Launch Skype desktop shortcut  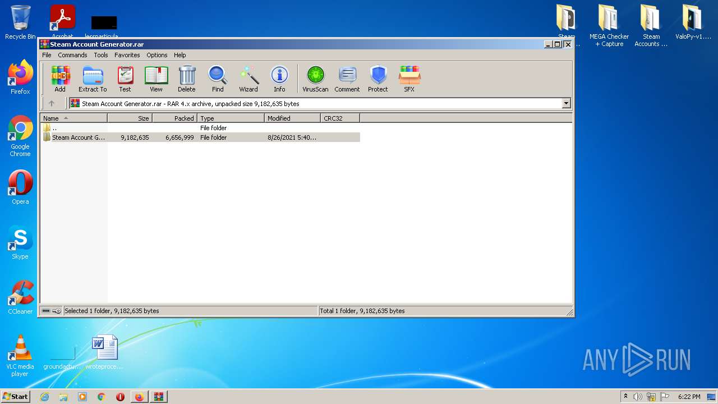(x=20, y=242)
